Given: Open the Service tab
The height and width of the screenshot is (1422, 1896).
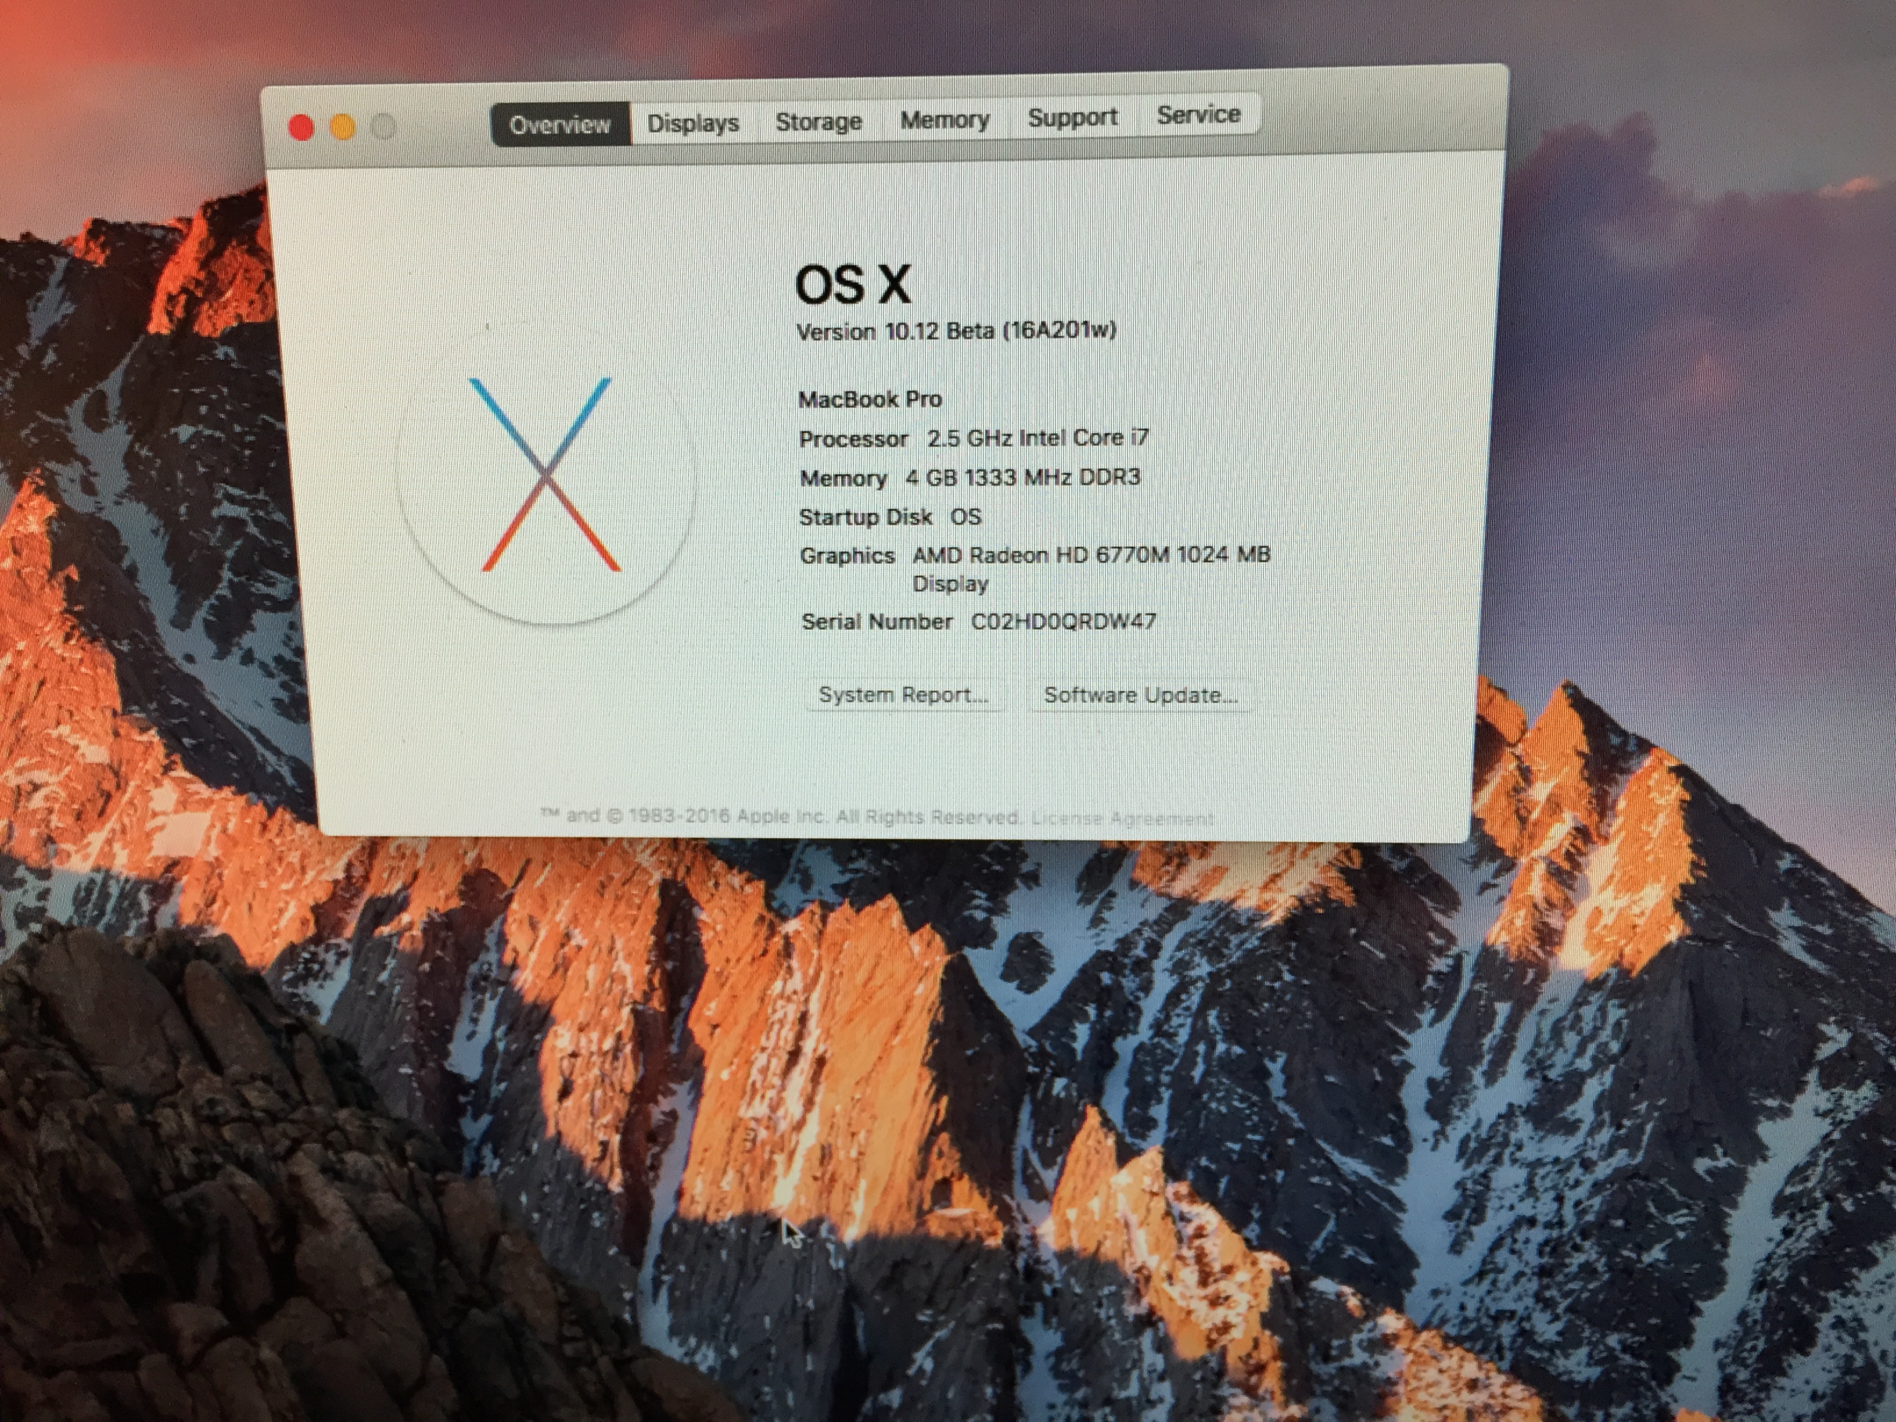Looking at the screenshot, I should [x=1198, y=115].
